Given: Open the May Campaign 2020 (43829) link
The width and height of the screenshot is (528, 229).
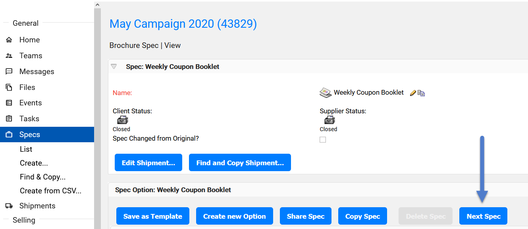Looking at the screenshot, I should coord(183,24).
